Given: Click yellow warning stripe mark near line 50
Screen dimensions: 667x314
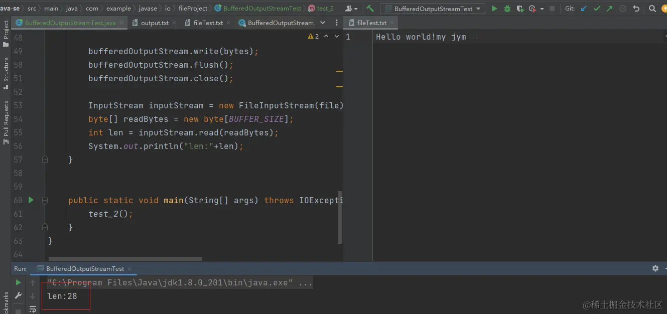Looking at the screenshot, I should tap(339, 71).
